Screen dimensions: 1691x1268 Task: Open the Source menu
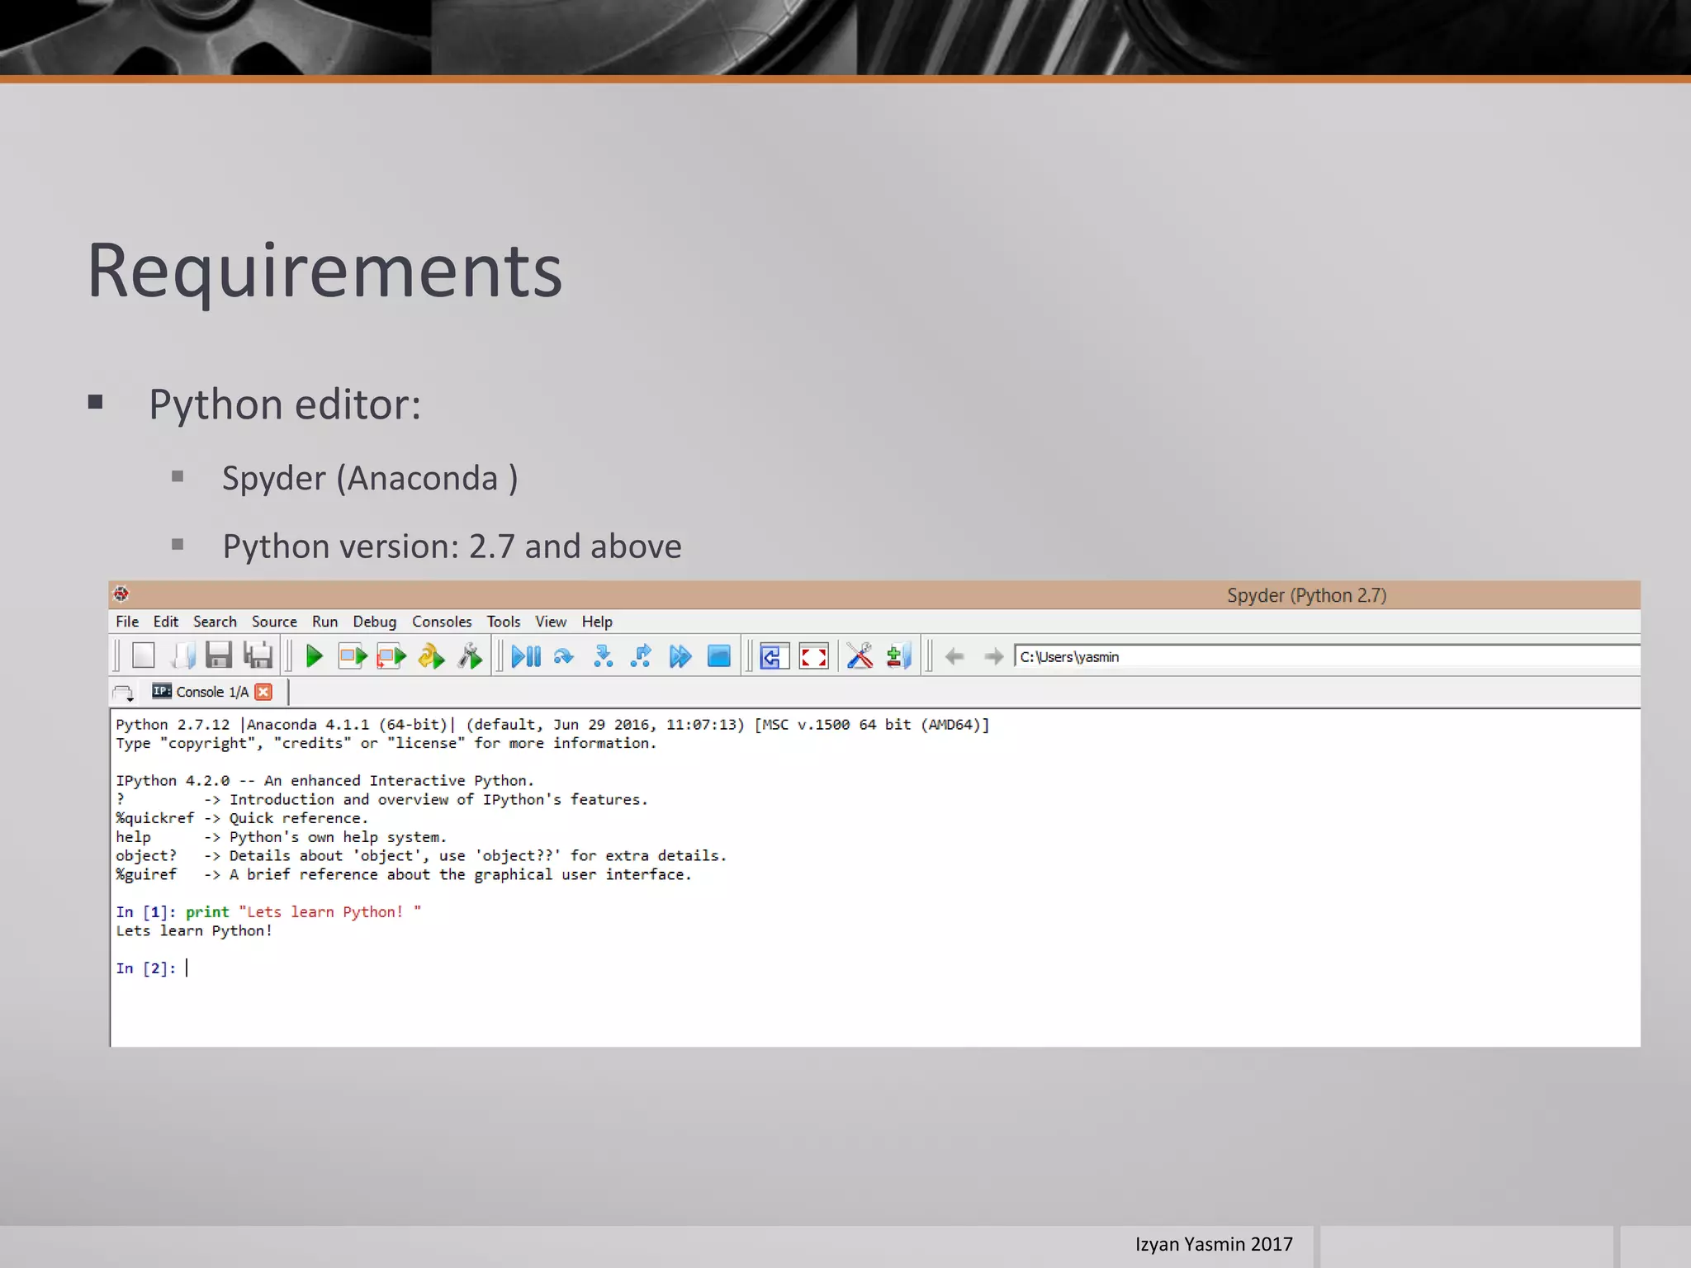[274, 622]
